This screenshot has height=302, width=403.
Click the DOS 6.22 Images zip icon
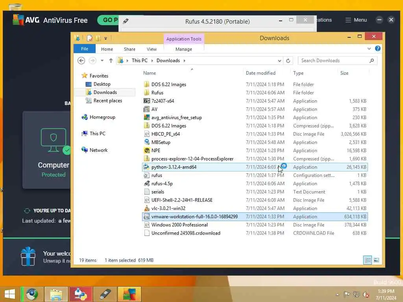point(146,125)
